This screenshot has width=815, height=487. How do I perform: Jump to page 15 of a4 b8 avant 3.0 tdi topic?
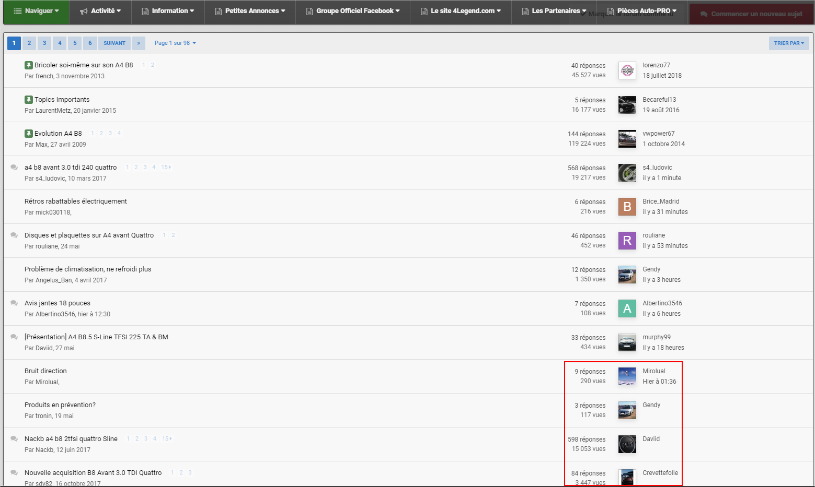click(166, 168)
